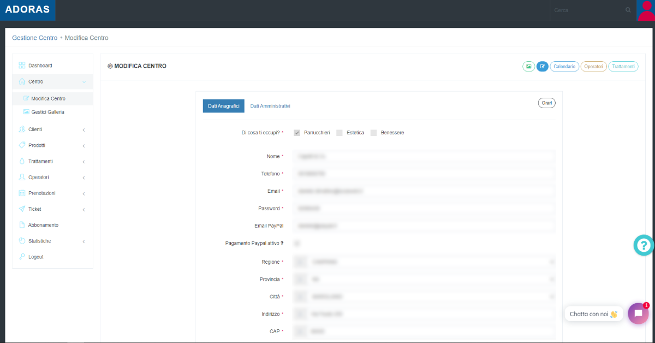
Task: Click the Email PayPal input field
Action: tap(424, 226)
